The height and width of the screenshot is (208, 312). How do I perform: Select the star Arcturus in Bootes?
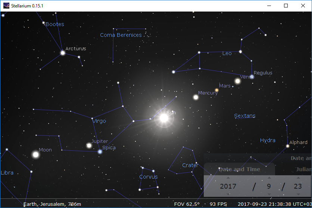(63, 53)
